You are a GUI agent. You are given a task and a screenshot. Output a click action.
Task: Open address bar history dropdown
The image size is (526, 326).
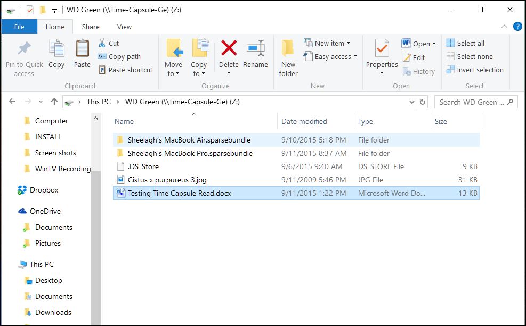[412, 102]
